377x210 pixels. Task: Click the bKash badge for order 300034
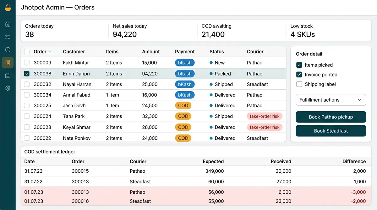tap(185, 95)
